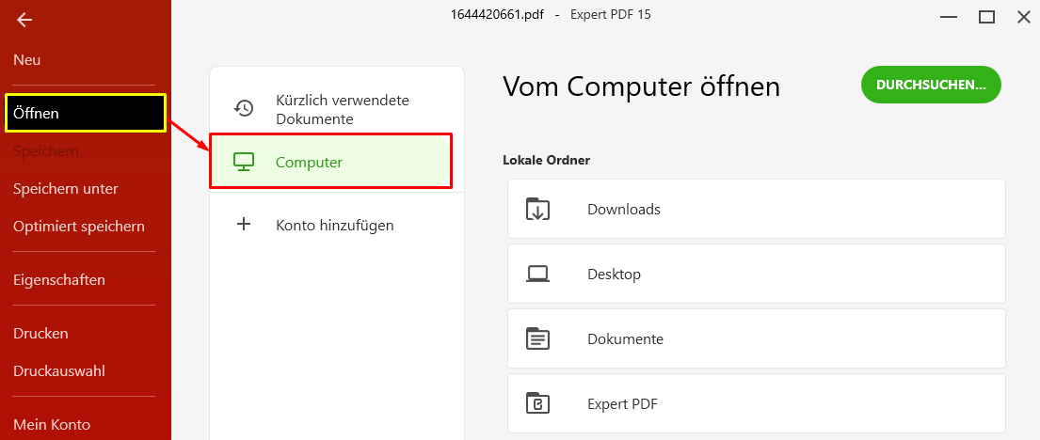Image resolution: width=1040 pixels, height=440 pixels.
Task: Click the plus icon for adding account
Action: pyautogui.click(x=244, y=224)
